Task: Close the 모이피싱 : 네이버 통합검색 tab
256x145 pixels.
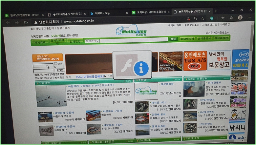Action: click(x=168, y=12)
